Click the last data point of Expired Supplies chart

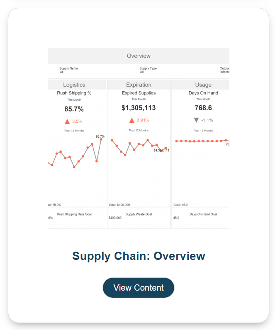click(x=165, y=148)
